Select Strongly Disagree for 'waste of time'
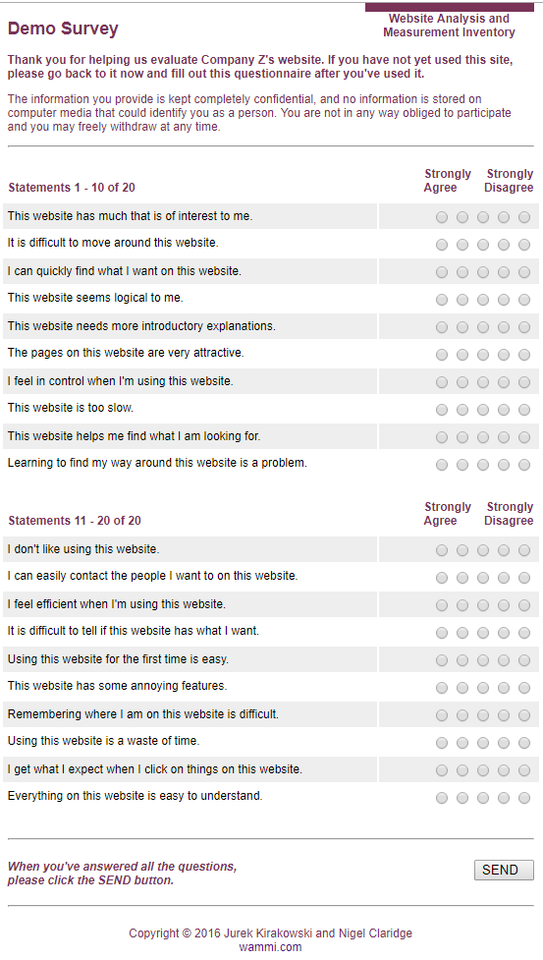 pyautogui.click(x=524, y=743)
